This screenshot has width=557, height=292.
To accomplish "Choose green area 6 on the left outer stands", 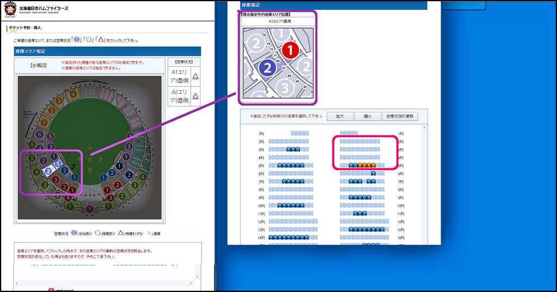I will (x=32, y=144).
